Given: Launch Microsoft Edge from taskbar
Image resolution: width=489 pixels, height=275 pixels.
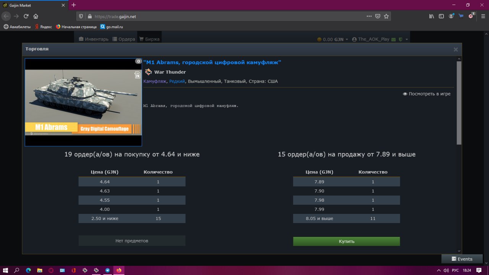Looking at the screenshot, I should 28,270.
